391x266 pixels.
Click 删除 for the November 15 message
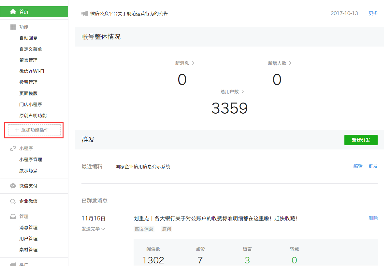[x=373, y=218]
